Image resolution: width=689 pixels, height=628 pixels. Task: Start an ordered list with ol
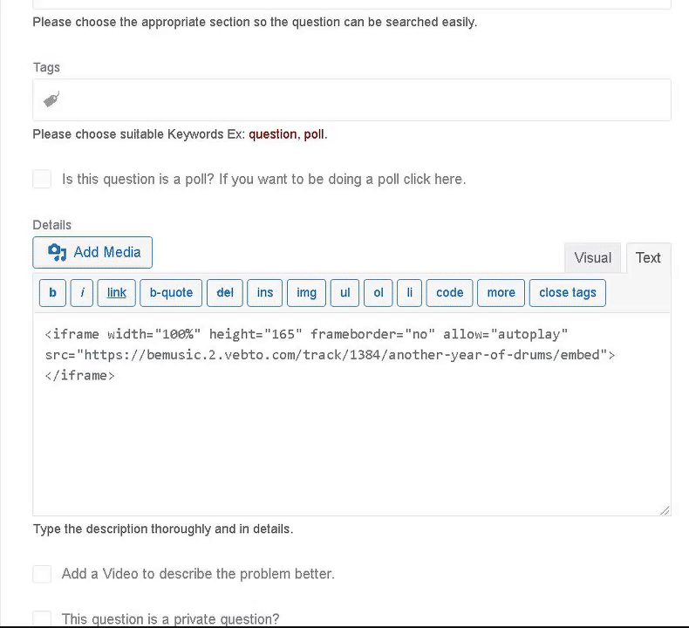(379, 293)
